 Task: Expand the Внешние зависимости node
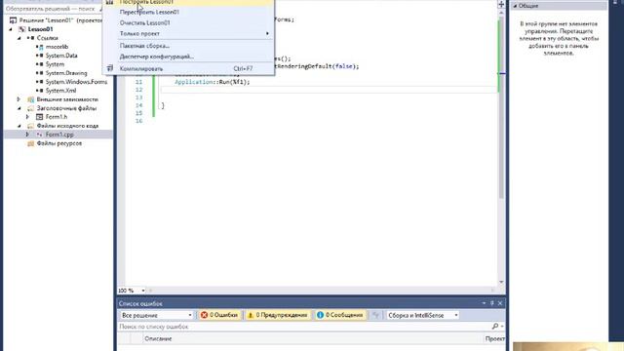[19, 99]
